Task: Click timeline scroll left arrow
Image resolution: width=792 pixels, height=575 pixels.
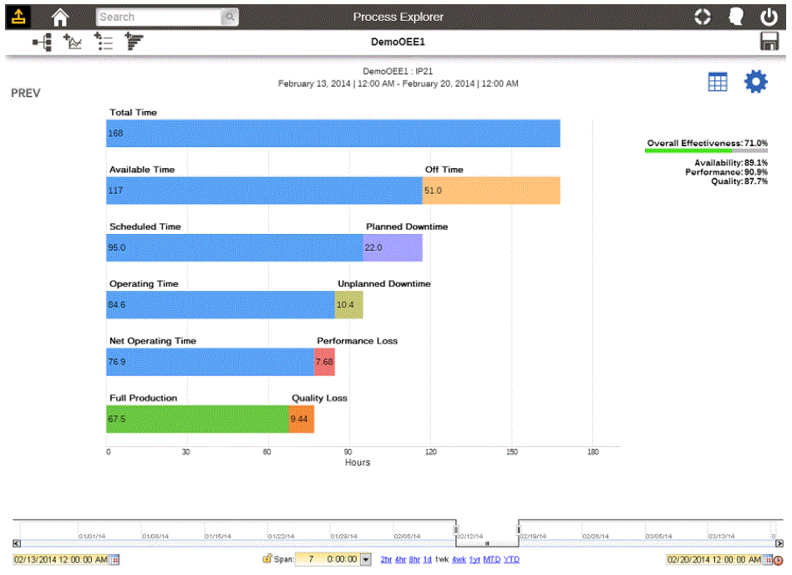Action: [17, 544]
